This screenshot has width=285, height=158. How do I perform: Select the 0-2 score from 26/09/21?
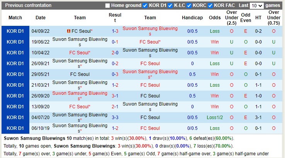[115, 64]
